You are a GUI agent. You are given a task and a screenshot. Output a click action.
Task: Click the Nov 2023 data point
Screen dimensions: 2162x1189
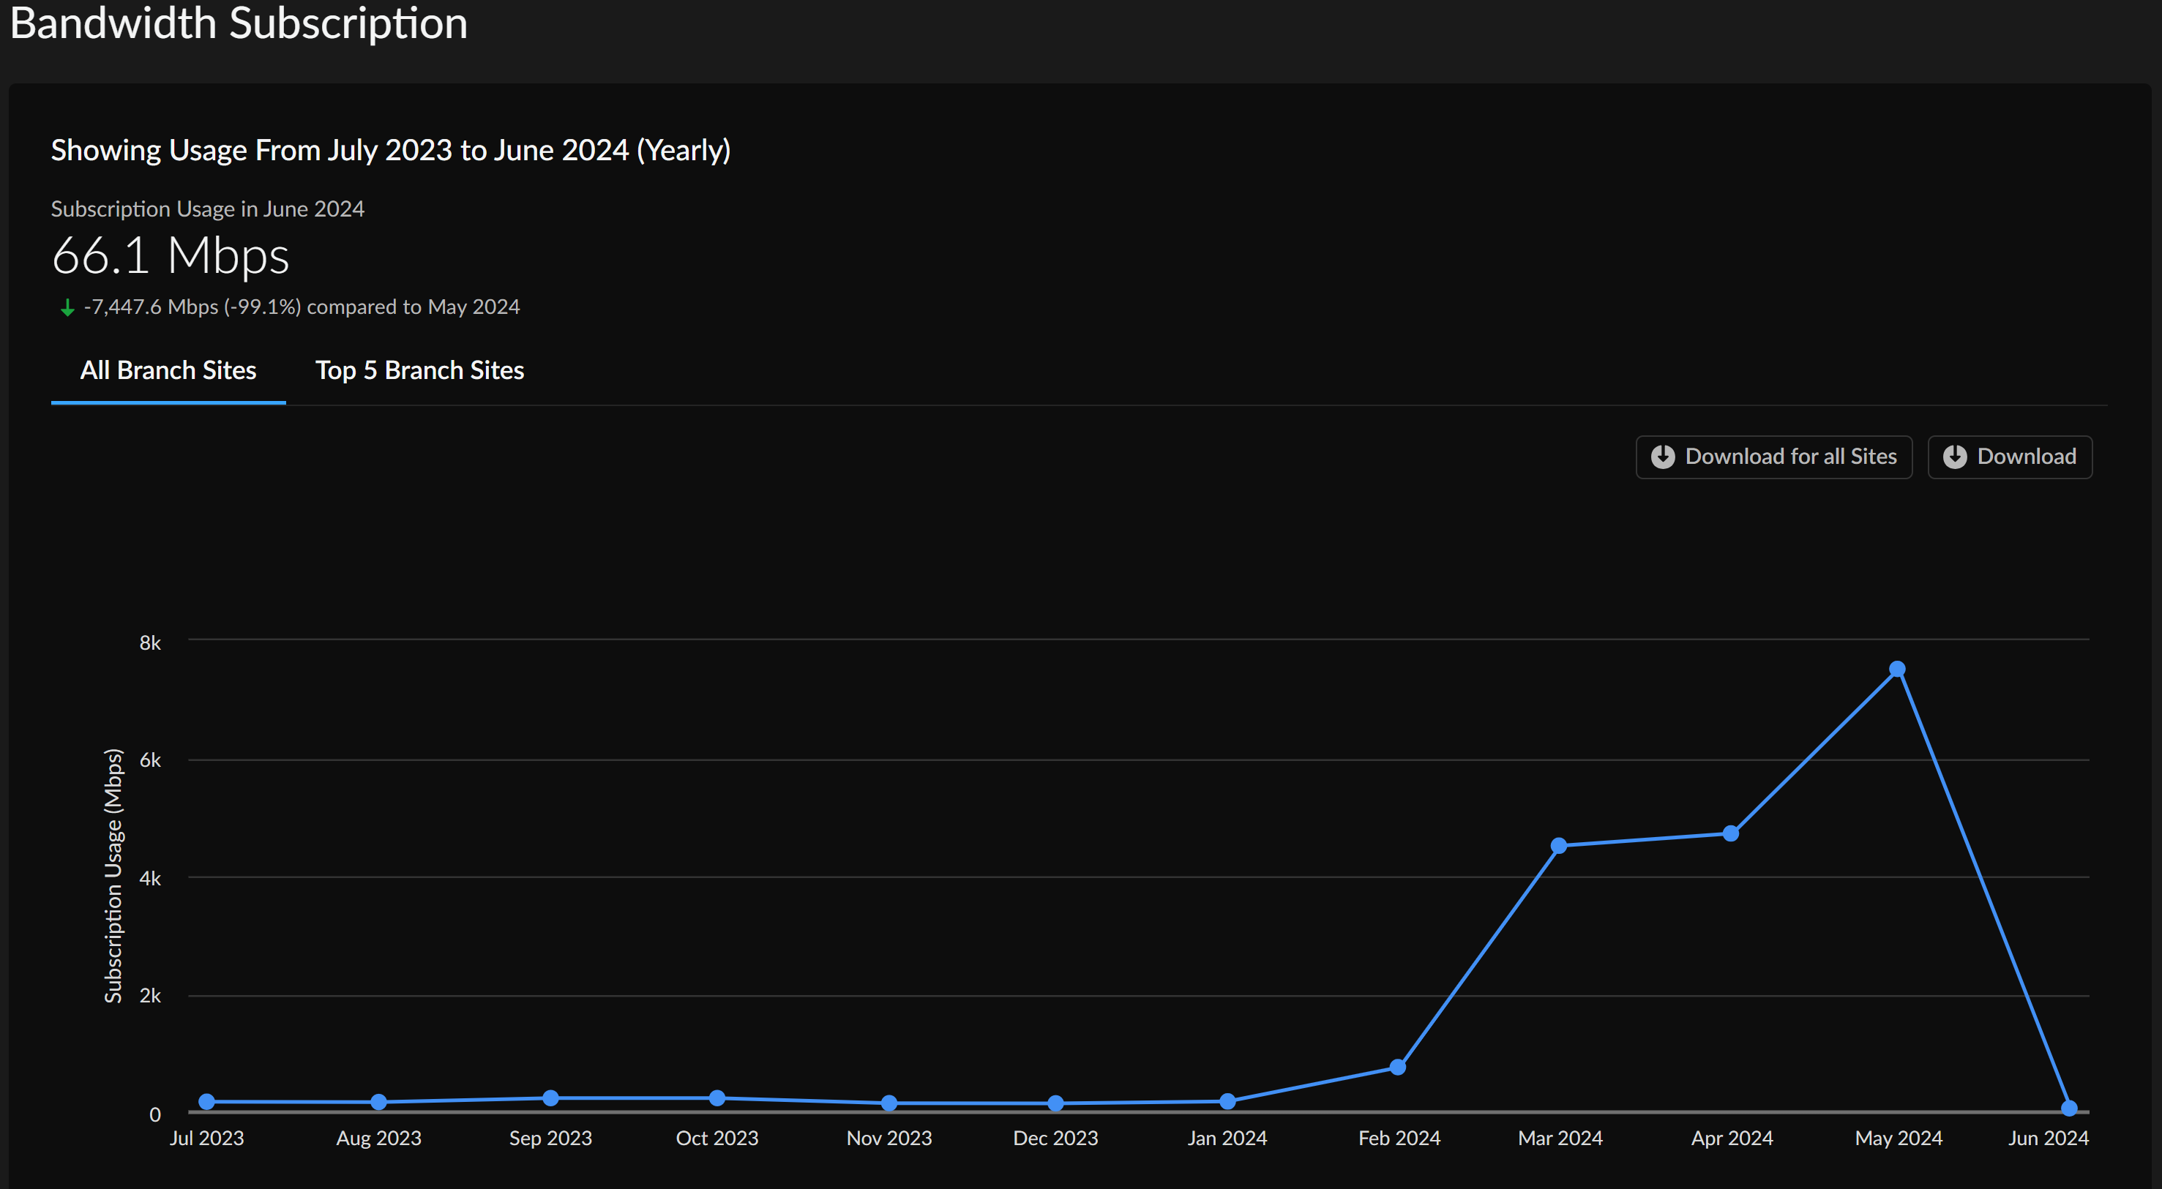(x=889, y=1103)
